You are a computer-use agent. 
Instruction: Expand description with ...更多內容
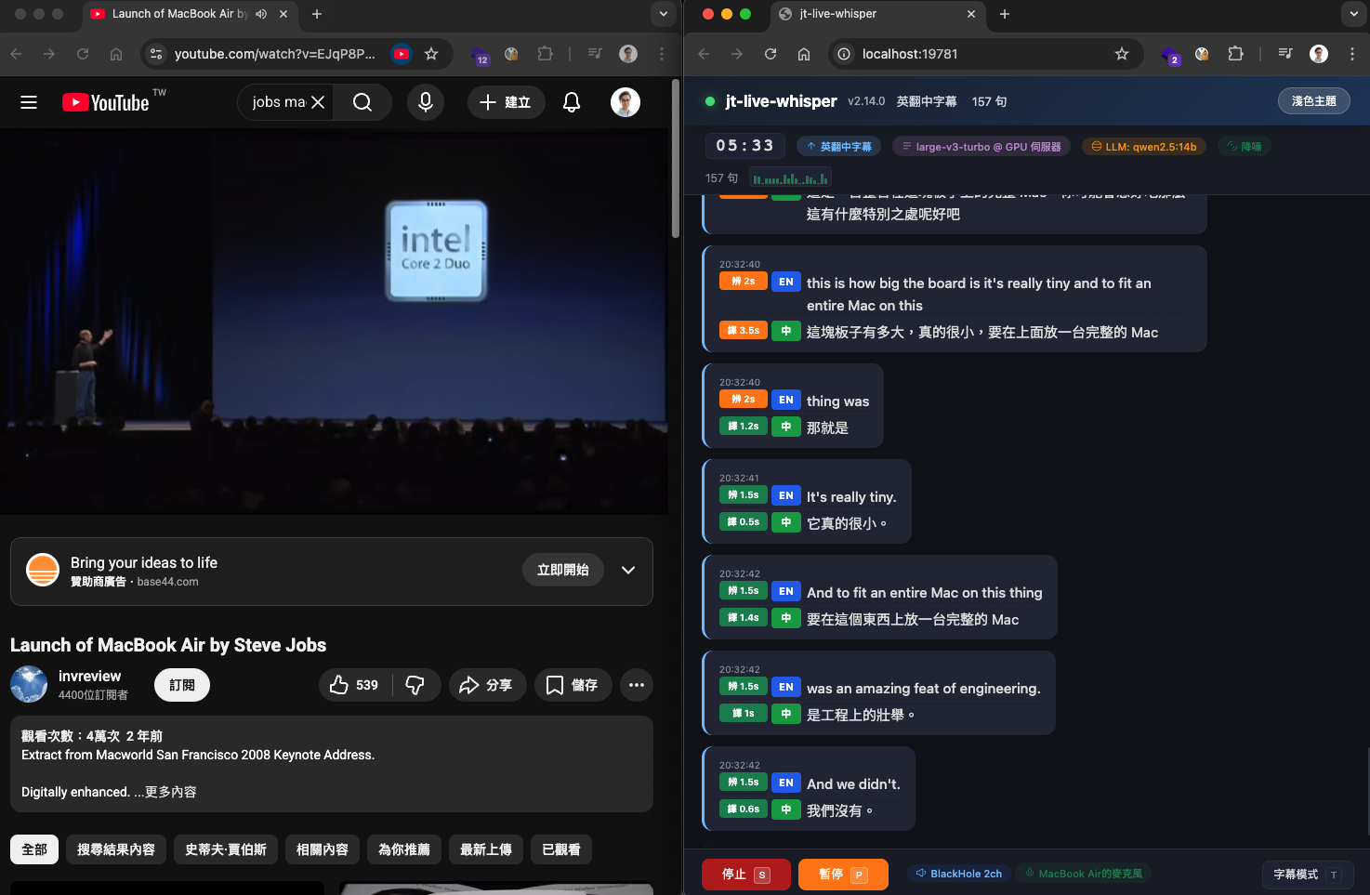(165, 792)
